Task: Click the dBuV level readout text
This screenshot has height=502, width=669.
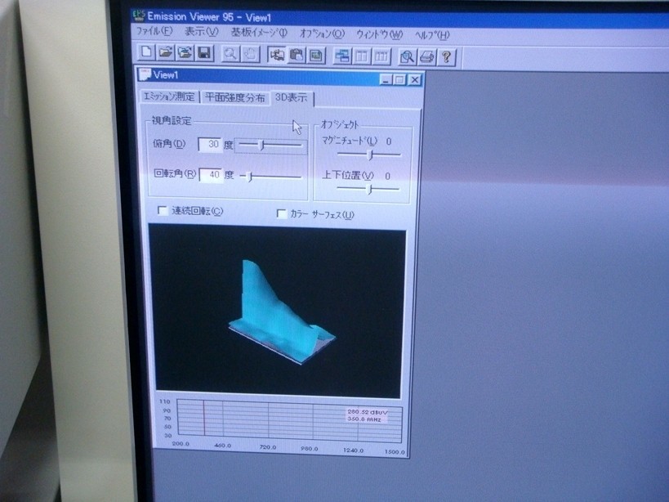Action: point(368,412)
